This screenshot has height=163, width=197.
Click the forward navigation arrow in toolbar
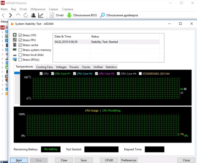[10, 15]
